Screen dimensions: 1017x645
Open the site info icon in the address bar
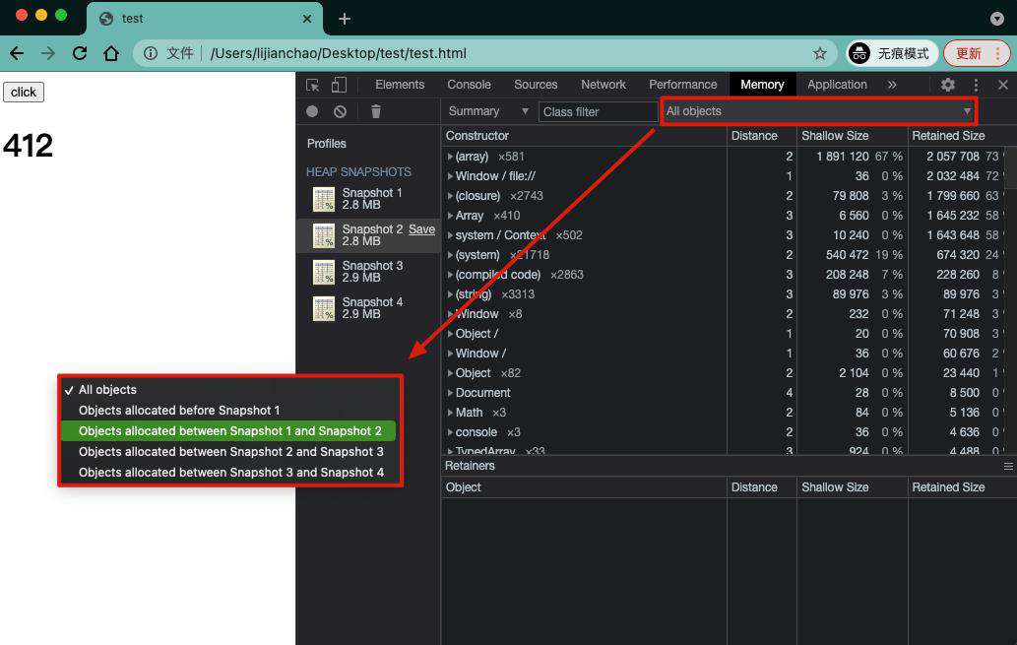pos(151,53)
